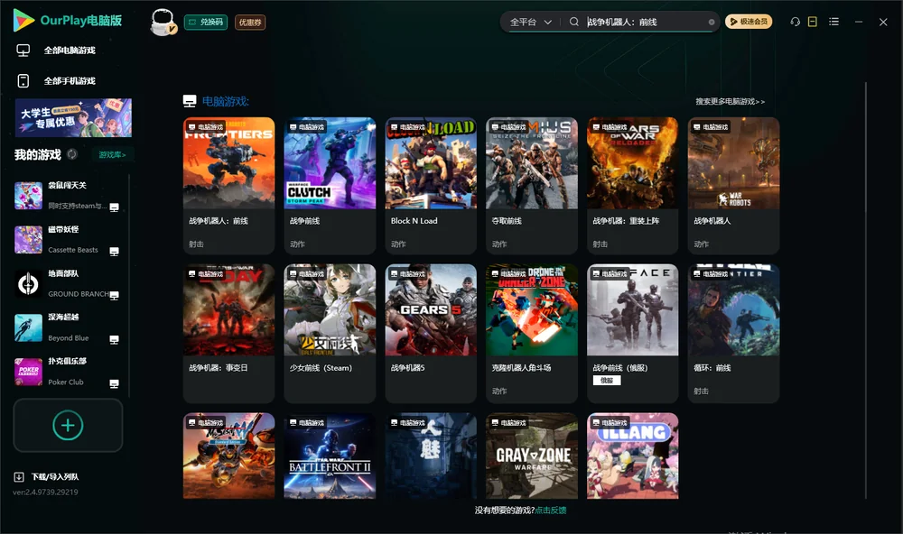Open customer support headset icon
Screen dimensions: 903x534
click(x=796, y=22)
